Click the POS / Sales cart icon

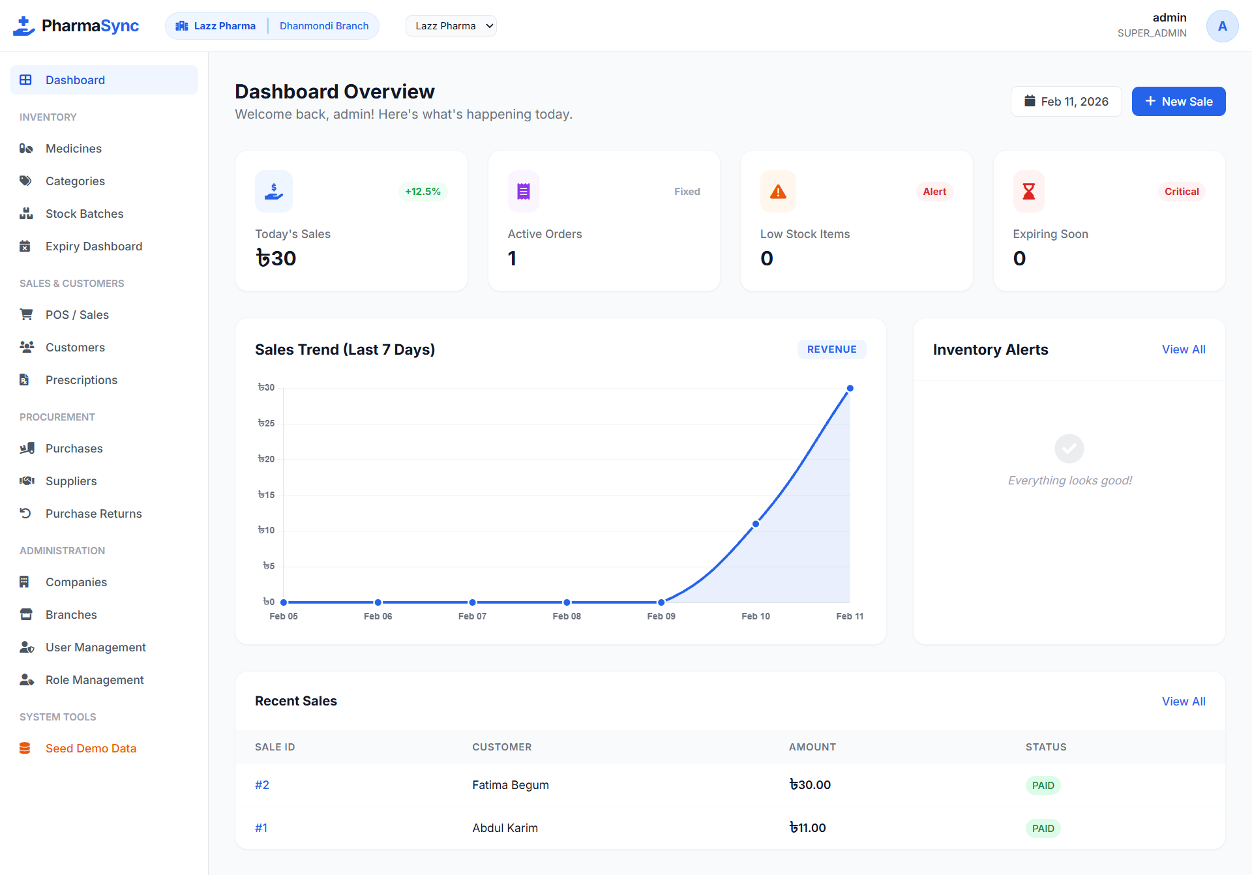click(26, 314)
